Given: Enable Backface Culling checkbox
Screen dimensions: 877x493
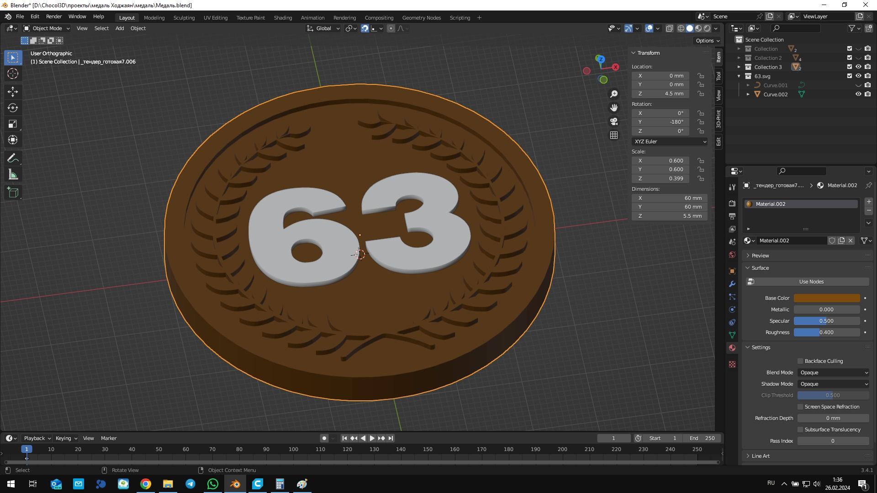Looking at the screenshot, I should coord(800,361).
